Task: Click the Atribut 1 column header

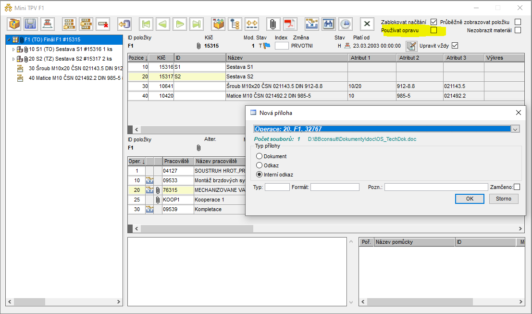Action: point(372,58)
